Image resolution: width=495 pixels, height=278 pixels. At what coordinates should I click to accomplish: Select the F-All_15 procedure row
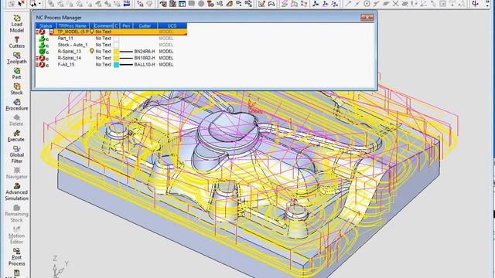pyautogui.click(x=111, y=65)
